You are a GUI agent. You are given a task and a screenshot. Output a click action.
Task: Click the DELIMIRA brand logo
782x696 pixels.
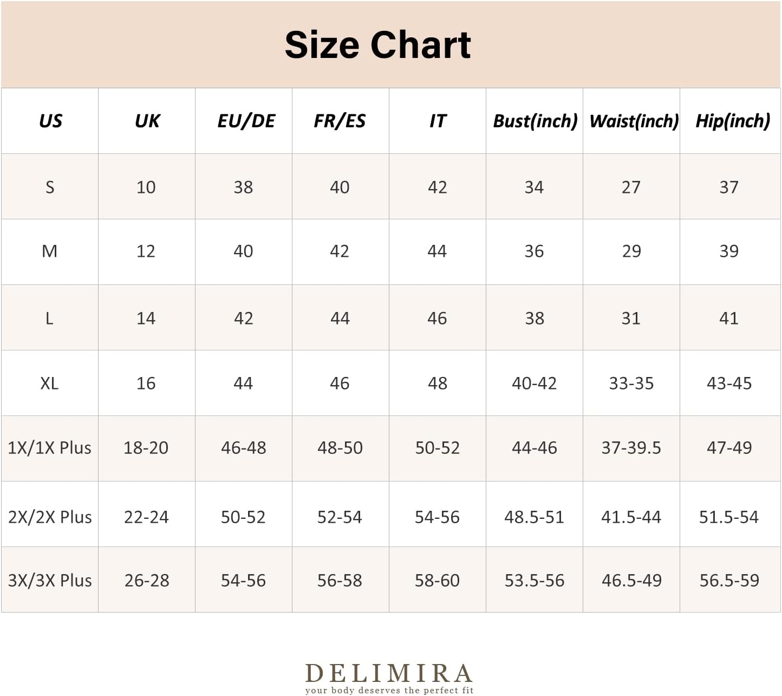point(389,673)
